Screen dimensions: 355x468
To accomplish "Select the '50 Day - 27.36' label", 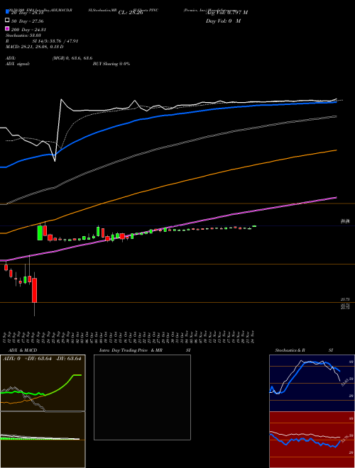I will [x=27, y=21].
